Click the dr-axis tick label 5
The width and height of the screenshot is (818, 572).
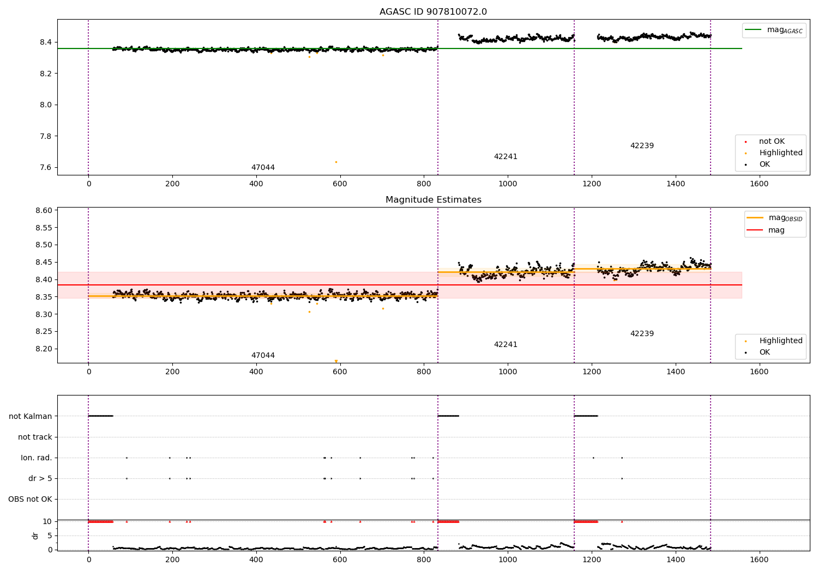pos(50,536)
